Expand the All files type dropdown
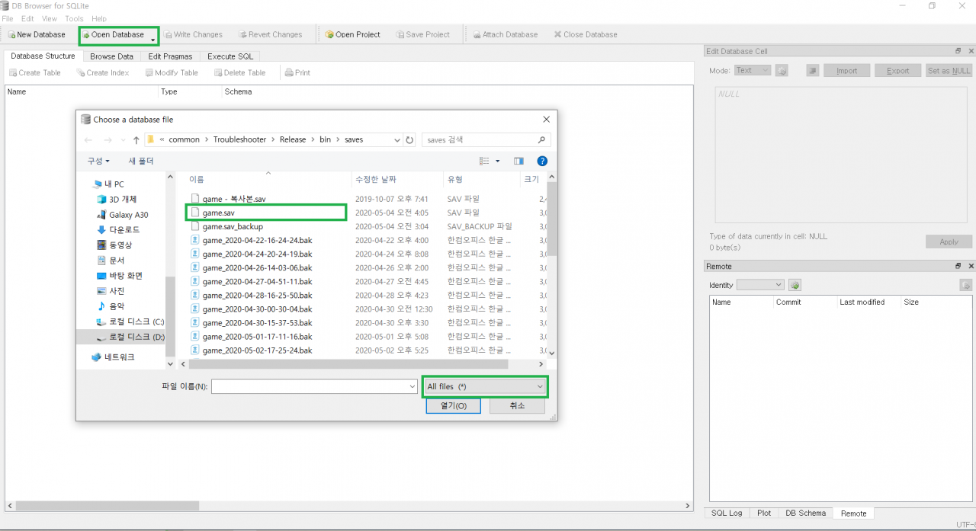Viewport: 976px width, 531px height. [485, 387]
